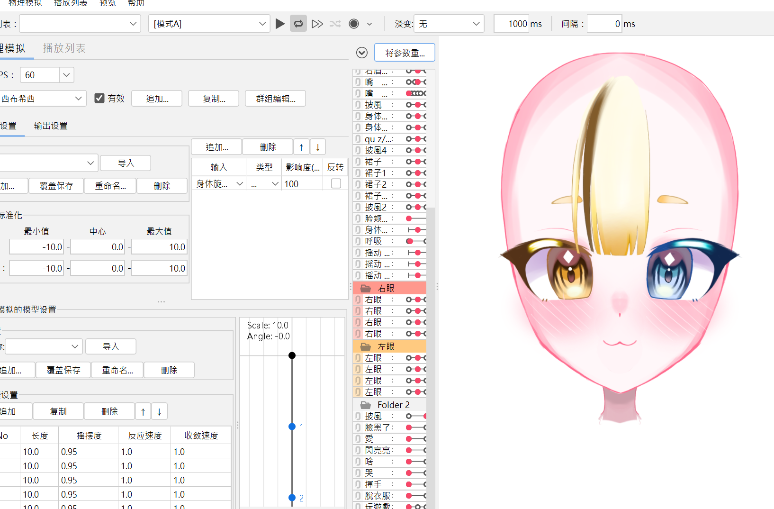Switch to the 播放列表 tab

64,48
